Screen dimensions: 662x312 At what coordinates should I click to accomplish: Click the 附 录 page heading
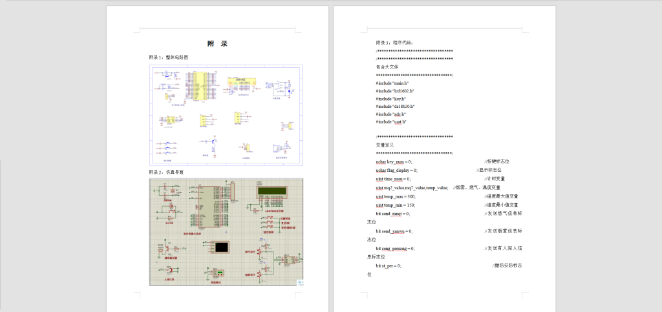coord(217,43)
